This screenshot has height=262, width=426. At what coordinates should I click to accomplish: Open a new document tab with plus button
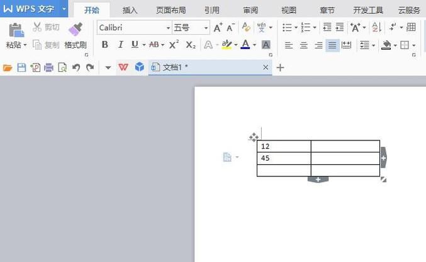click(280, 67)
